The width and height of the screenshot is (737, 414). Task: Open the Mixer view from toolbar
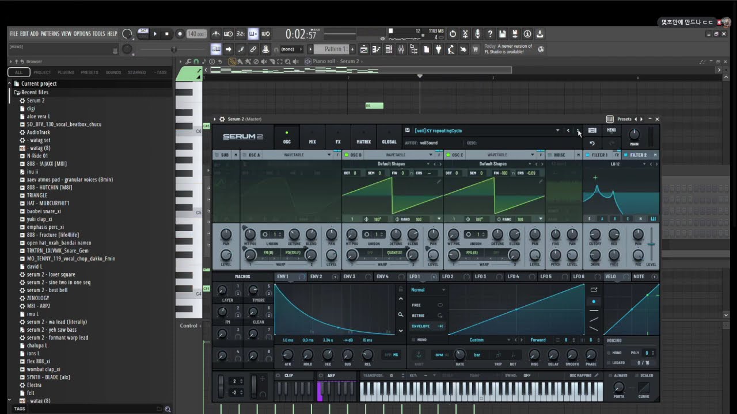[401, 49]
